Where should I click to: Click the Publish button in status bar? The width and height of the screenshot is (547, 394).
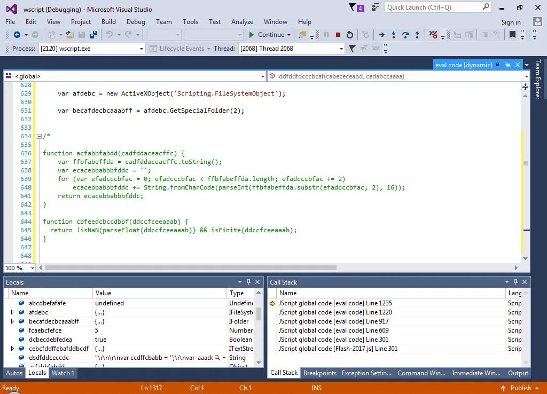(521, 388)
